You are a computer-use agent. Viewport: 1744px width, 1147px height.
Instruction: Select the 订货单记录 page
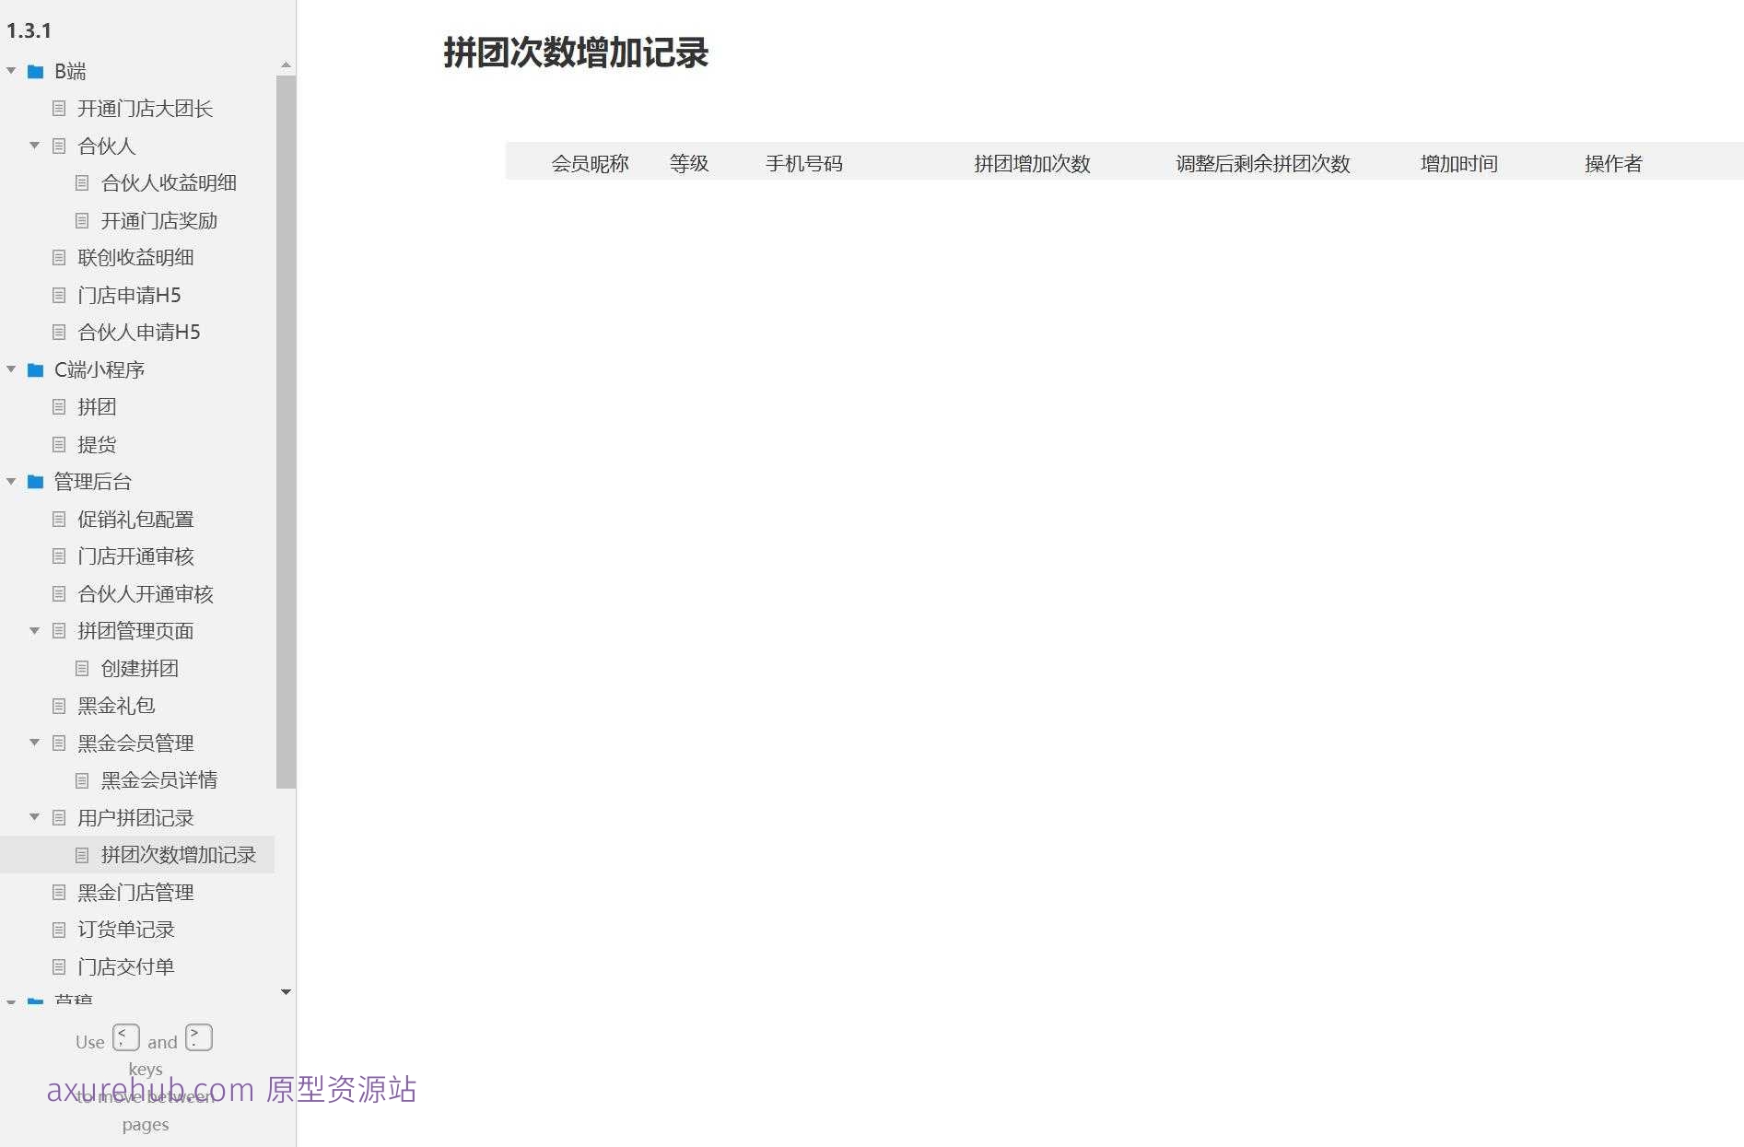tap(125, 930)
